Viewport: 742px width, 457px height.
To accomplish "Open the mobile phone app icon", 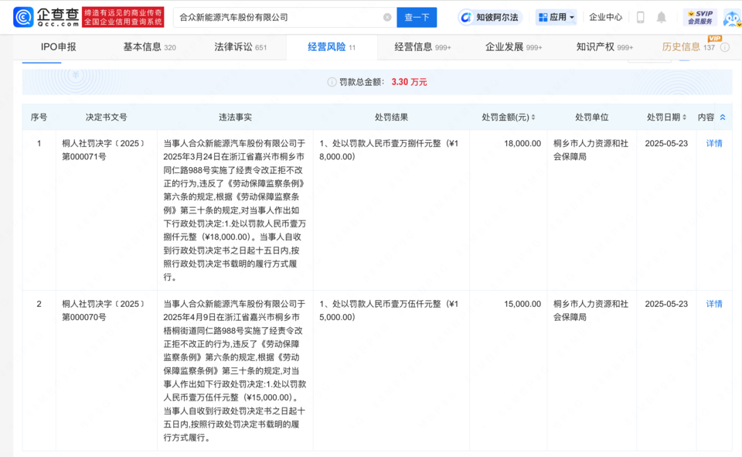I will pyautogui.click(x=640, y=18).
